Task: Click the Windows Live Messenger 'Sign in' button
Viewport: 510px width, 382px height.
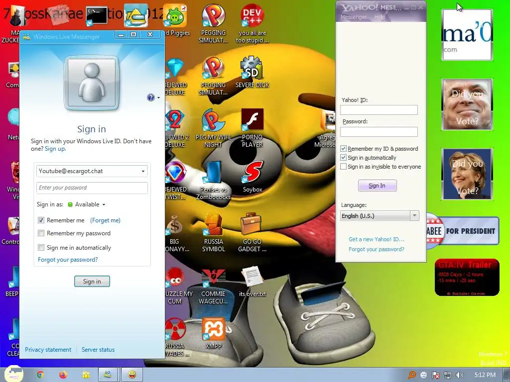Action: click(x=92, y=282)
